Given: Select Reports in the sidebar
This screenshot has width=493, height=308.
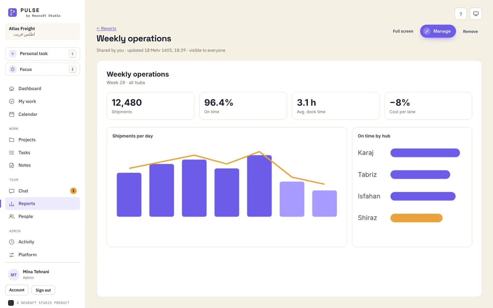Looking at the screenshot, I should 43,204.
